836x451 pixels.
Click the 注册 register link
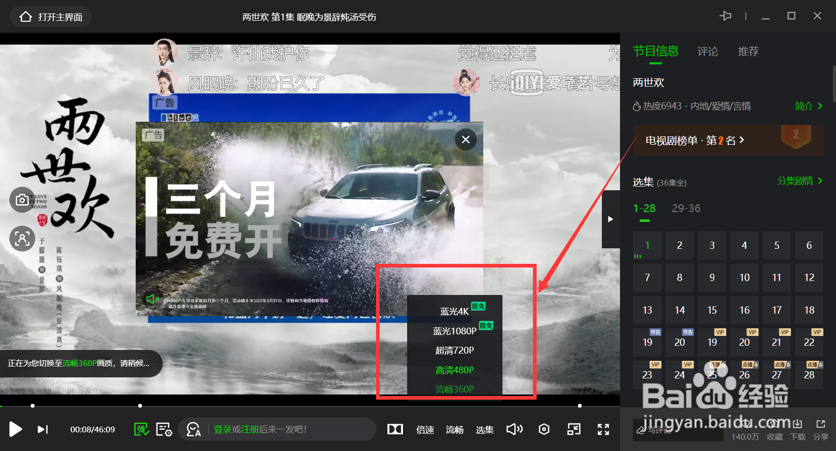[x=250, y=429]
